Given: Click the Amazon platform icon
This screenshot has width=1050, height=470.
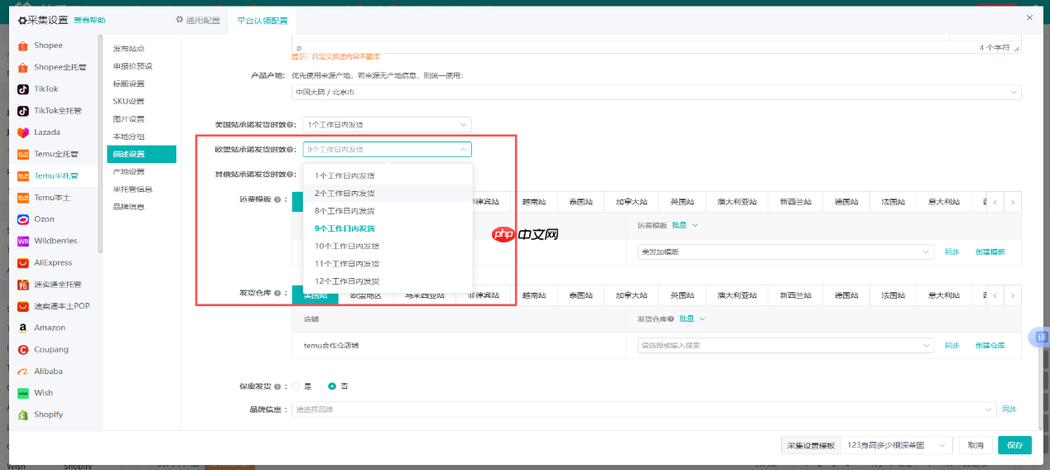Looking at the screenshot, I should click(x=23, y=328).
